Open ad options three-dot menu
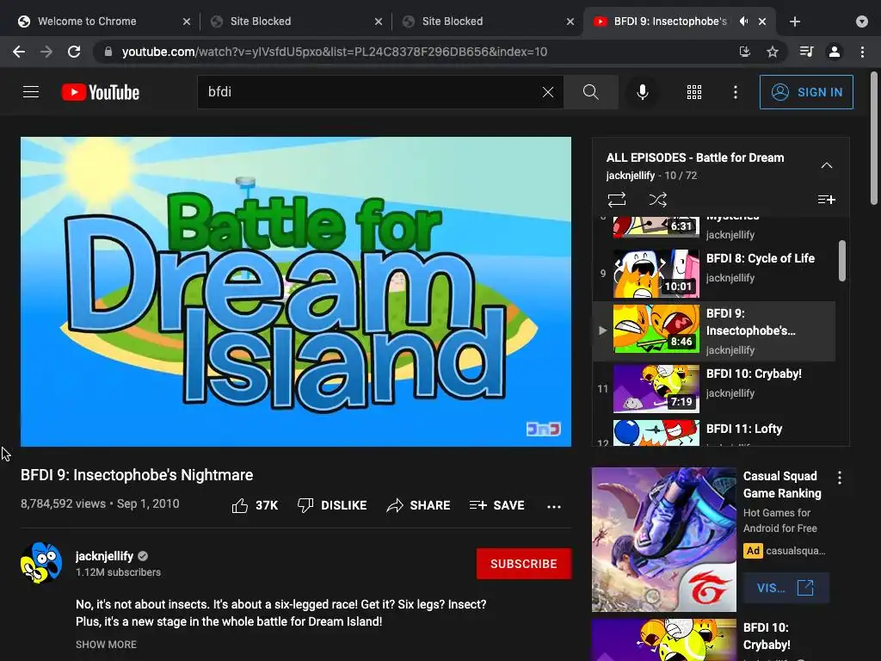The height and width of the screenshot is (661, 881). [x=840, y=478]
